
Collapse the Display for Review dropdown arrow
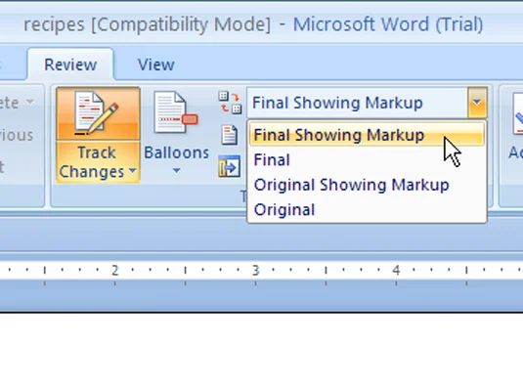477,103
